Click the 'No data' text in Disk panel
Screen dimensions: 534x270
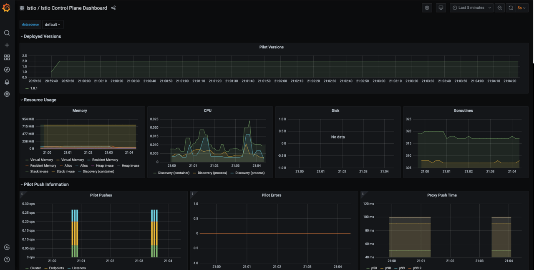(x=338, y=137)
